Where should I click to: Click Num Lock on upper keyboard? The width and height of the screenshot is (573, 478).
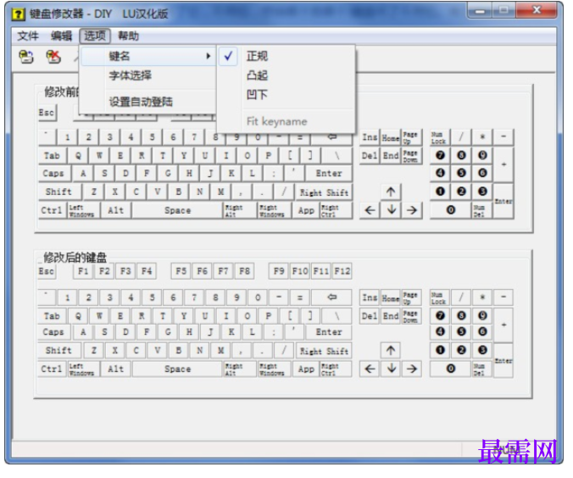click(440, 138)
